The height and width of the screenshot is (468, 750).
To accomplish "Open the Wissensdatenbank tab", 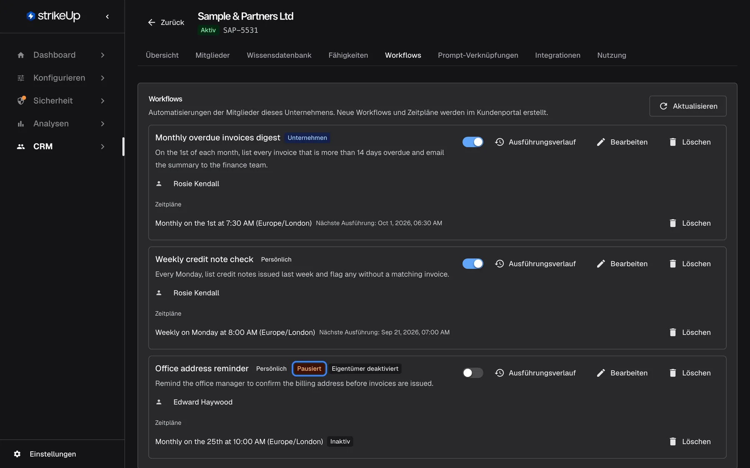I will pyautogui.click(x=279, y=55).
